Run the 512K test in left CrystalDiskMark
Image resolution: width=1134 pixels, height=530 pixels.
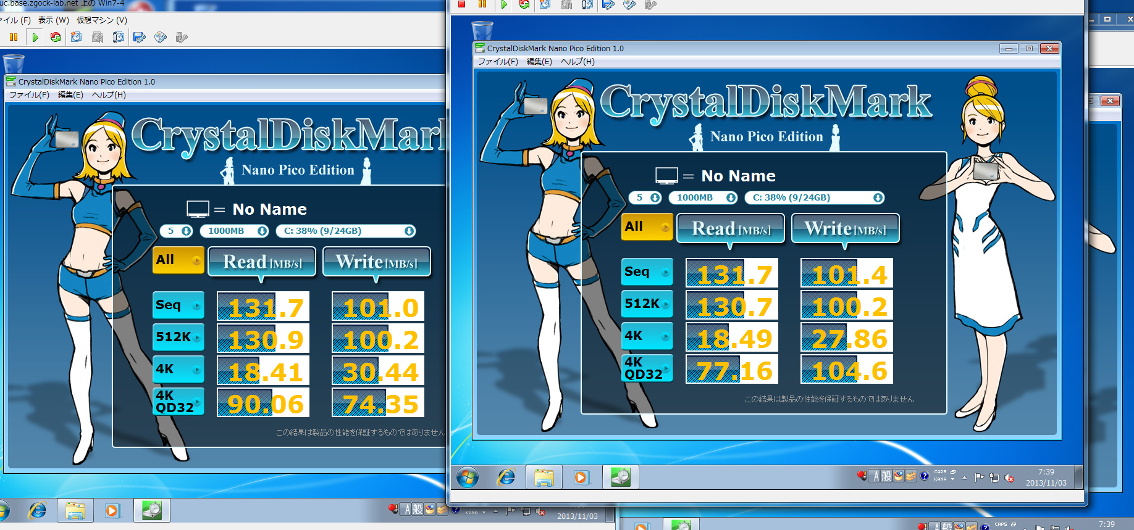pos(178,337)
